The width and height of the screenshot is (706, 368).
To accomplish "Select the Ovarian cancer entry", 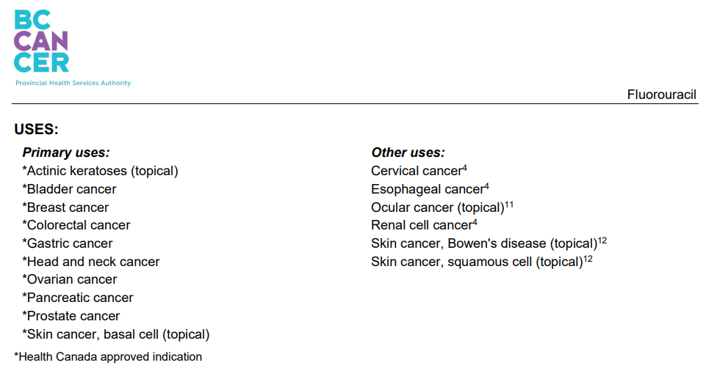I will (x=70, y=279).
